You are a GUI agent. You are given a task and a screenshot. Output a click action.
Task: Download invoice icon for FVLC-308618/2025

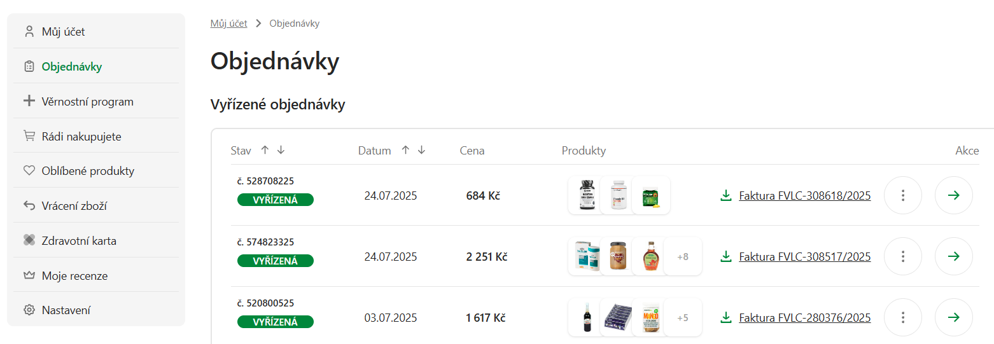click(x=725, y=196)
